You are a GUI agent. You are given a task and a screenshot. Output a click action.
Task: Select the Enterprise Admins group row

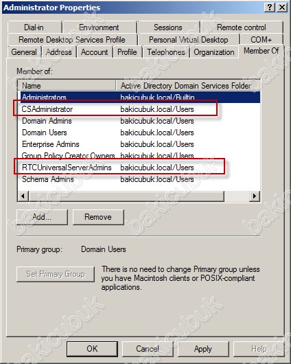[139, 144]
